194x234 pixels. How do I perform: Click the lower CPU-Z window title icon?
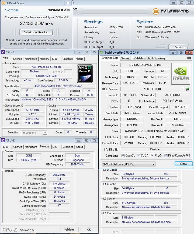click(x=3, y=140)
